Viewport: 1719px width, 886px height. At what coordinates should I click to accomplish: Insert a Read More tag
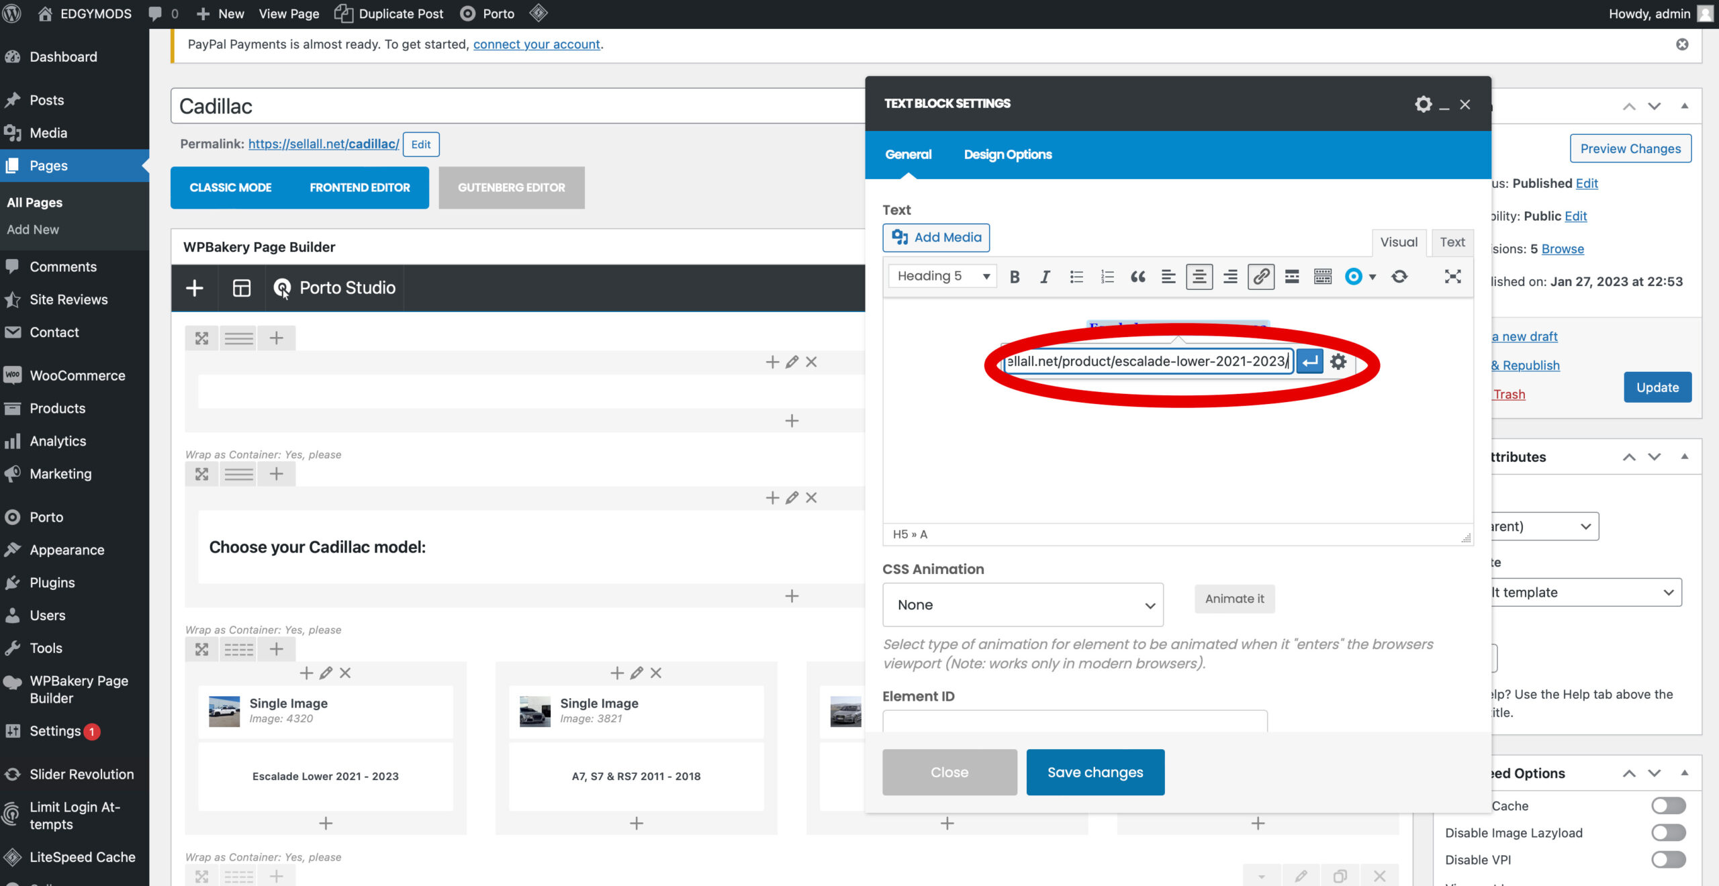[1292, 277]
